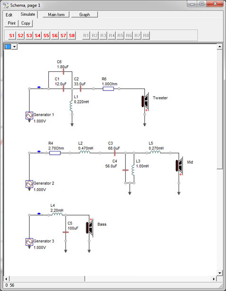This screenshot has width=226, height=291.
Task: Click the horizontal scrollbar right arrow
Action: point(214,279)
